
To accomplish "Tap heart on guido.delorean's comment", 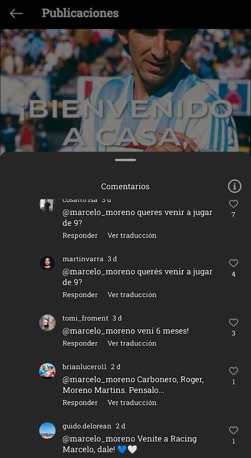I will pyautogui.click(x=233, y=430).
